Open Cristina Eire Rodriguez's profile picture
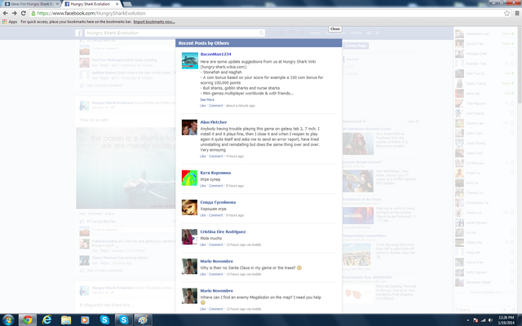Viewport: 522px width, 326px height. pos(190,237)
